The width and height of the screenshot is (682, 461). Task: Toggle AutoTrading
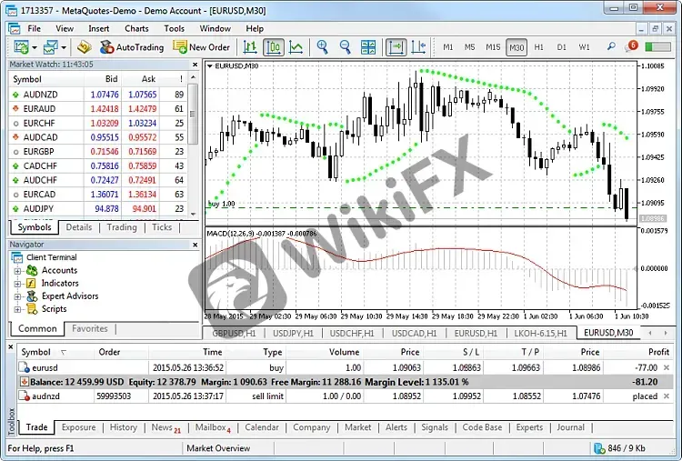(132, 47)
